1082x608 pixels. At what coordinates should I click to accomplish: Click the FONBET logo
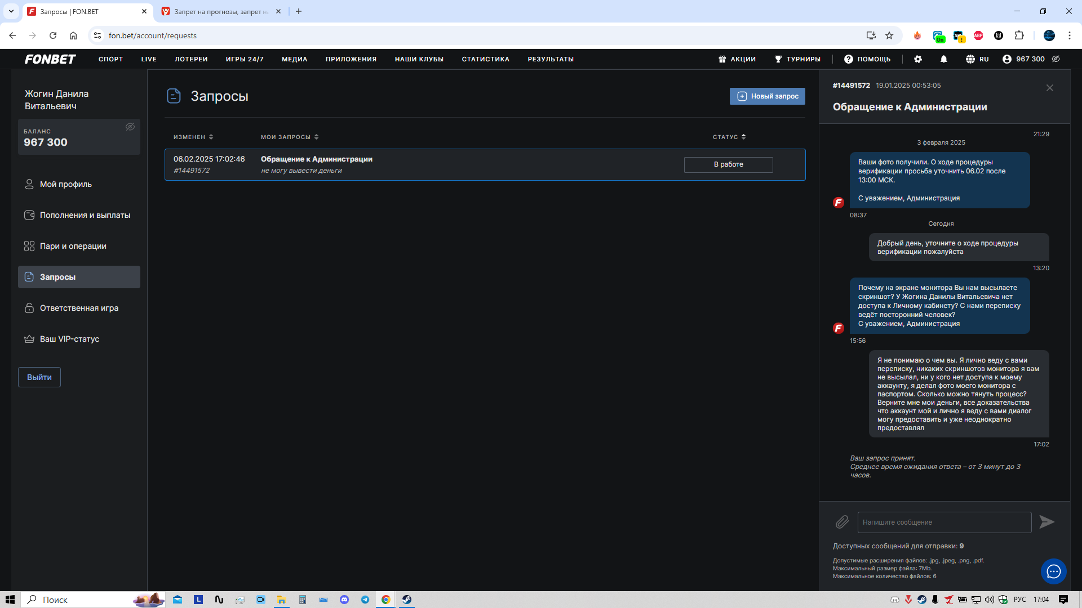(50, 59)
